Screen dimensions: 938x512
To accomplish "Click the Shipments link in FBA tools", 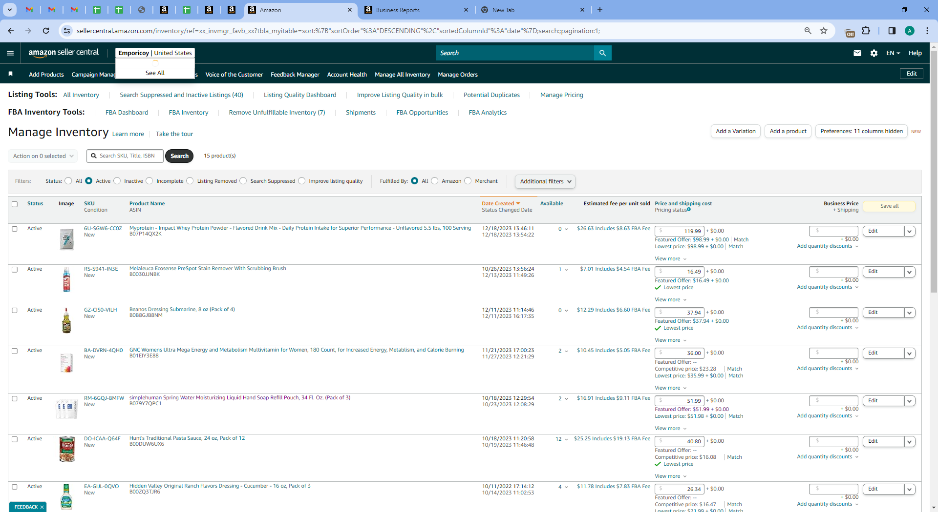I will coord(361,113).
